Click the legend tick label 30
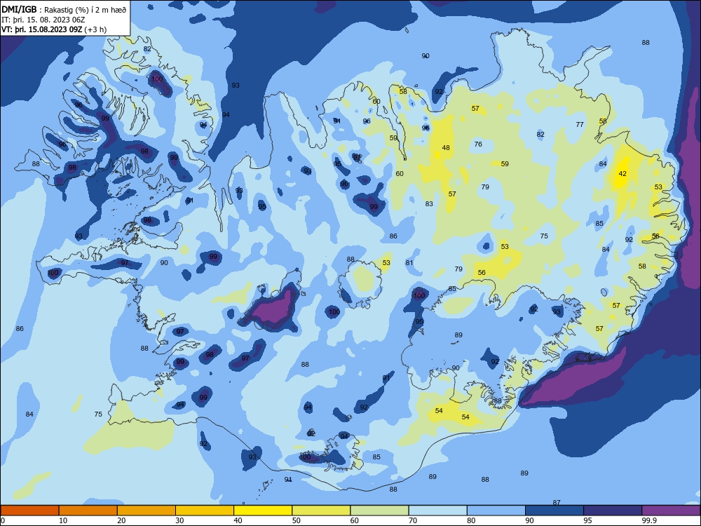 click(179, 520)
